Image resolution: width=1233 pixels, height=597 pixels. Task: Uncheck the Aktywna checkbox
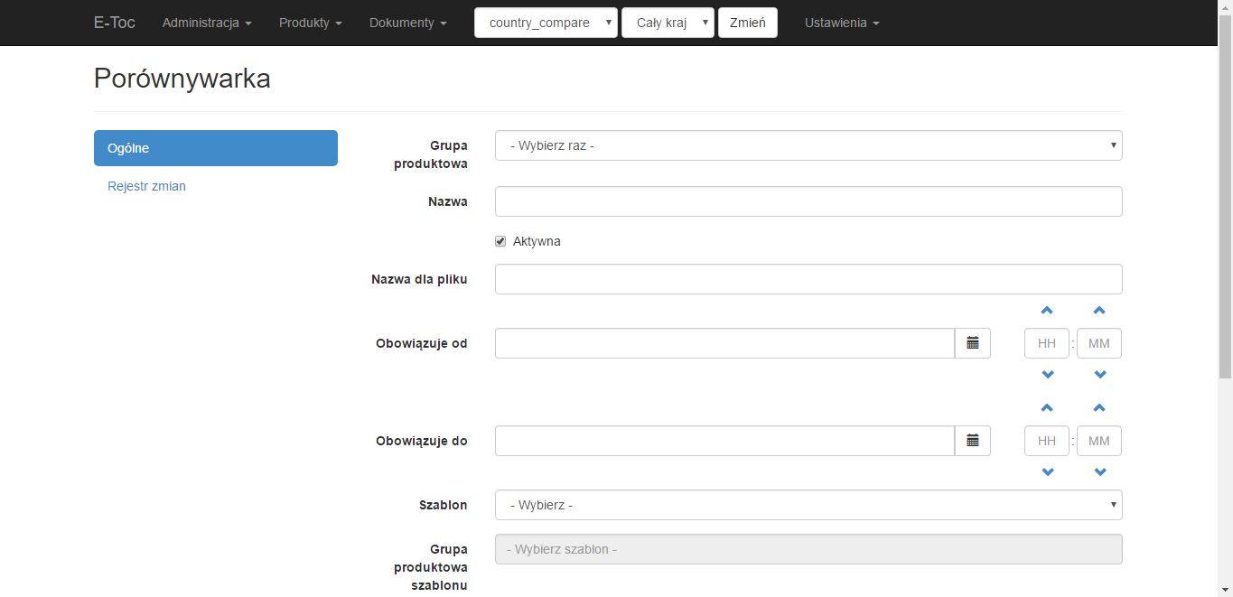(500, 241)
